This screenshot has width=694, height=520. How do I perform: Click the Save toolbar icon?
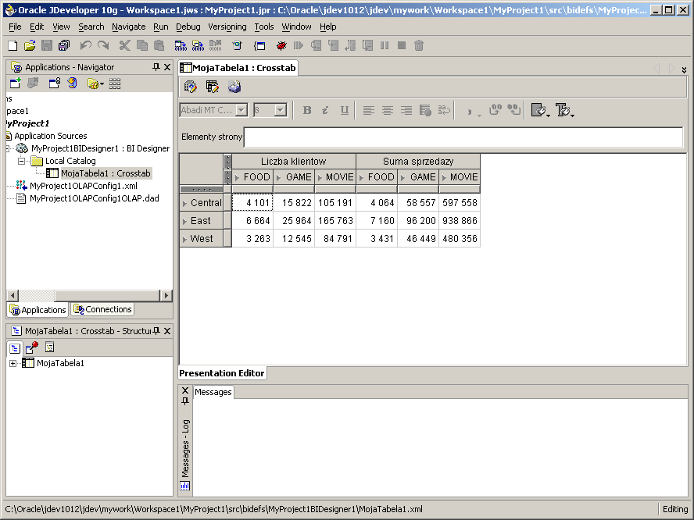click(x=47, y=45)
